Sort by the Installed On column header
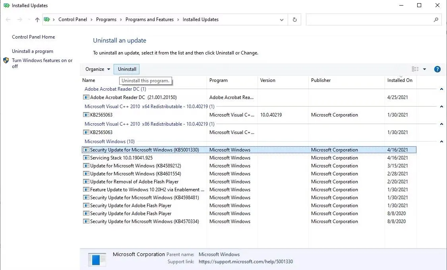The width and height of the screenshot is (447, 270). pyautogui.click(x=400, y=80)
